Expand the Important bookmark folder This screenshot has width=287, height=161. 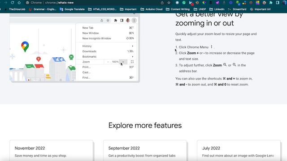128,9
